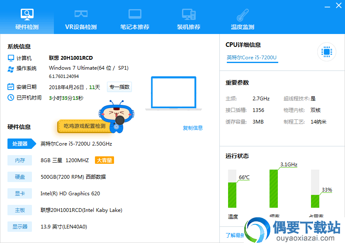Click the 缓存容量 value 3MB
The width and height of the screenshot is (345, 243).
[x=258, y=122]
